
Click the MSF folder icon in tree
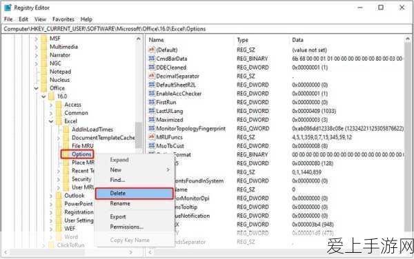click(44, 39)
